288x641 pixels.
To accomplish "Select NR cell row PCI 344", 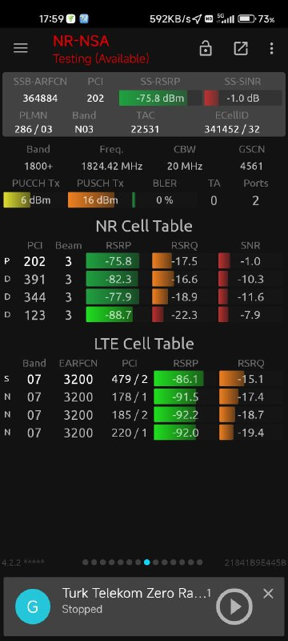I will 142,297.
